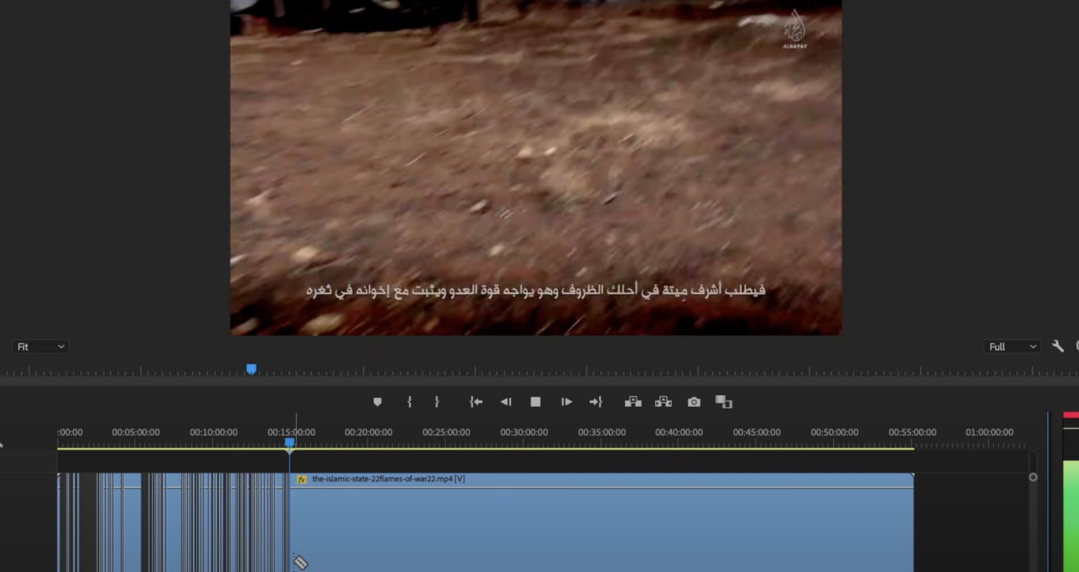Add a marker using the marker icon
This screenshot has width=1079, height=572.
pyautogui.click(x=378, y=402)
